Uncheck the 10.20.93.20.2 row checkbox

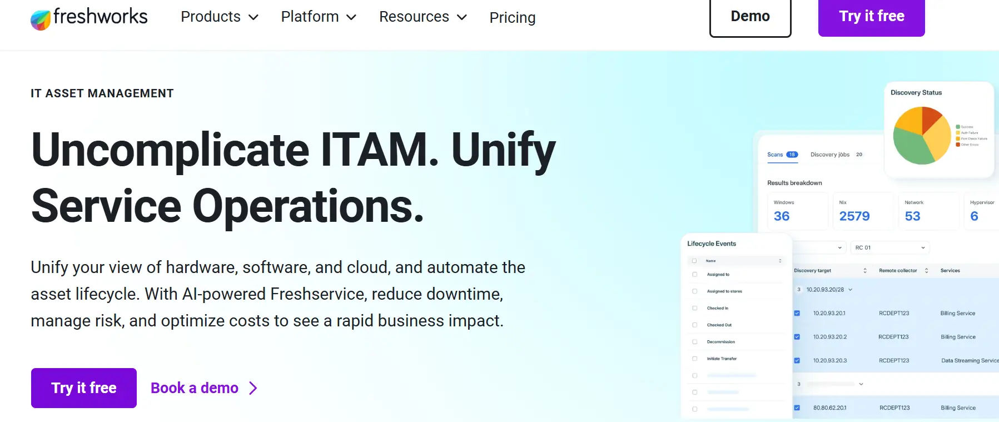pyautogui.click(x=797, y=337)
